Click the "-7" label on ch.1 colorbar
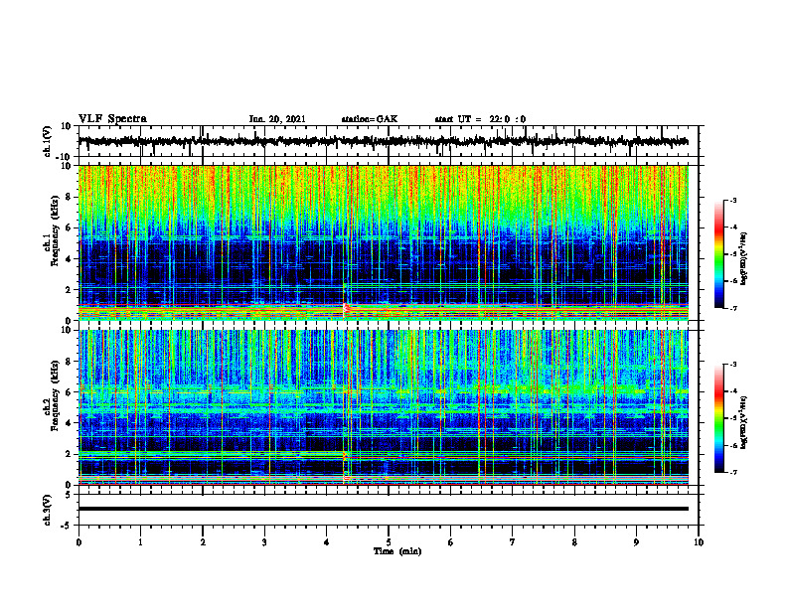Image resolution: width=787 pixels, height=608 pixels. (732, 308)
